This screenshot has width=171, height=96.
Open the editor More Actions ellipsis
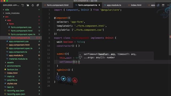[168, 5]
